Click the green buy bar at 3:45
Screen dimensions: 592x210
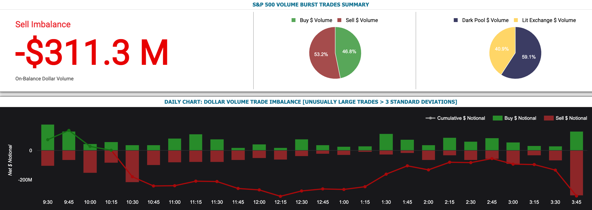click(x=576, y=141)
